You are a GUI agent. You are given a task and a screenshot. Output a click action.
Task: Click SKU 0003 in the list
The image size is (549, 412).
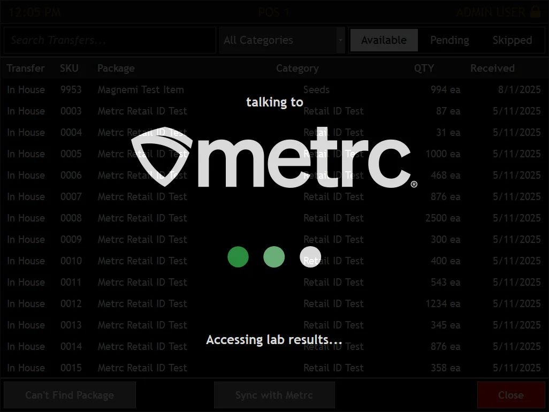[x=71, y=111]
